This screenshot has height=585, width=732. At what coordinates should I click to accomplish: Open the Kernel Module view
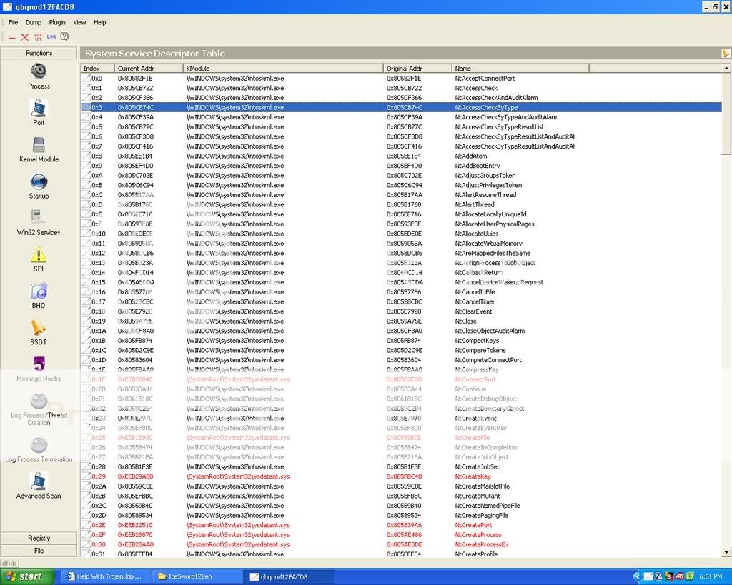pos(39,145)
